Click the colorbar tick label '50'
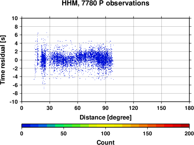Image resolution: width=194 pixels, height=145 pixels. point(64,133)
